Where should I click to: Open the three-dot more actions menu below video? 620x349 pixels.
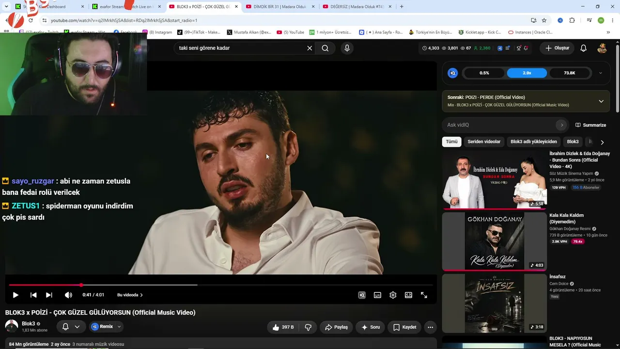430,327
